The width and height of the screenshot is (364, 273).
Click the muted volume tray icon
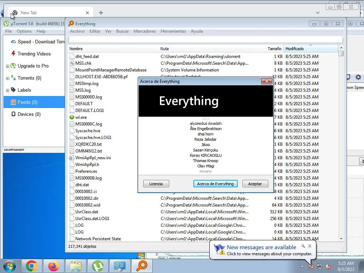coord(328,267)
